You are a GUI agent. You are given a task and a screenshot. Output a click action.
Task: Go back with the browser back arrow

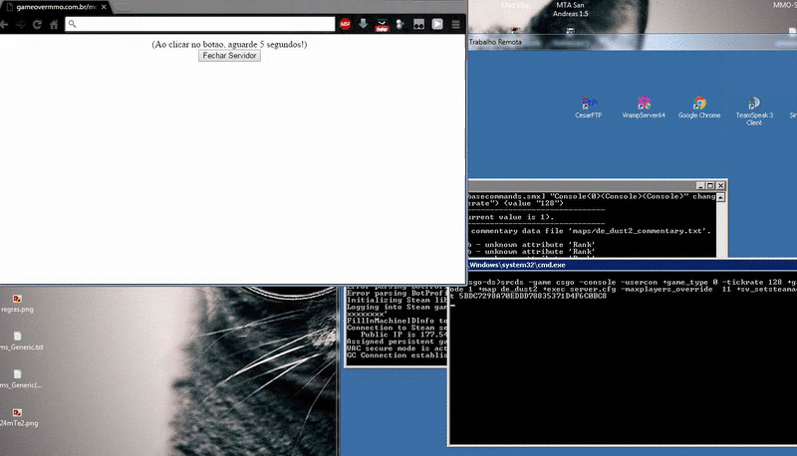[x=4, y=24]
